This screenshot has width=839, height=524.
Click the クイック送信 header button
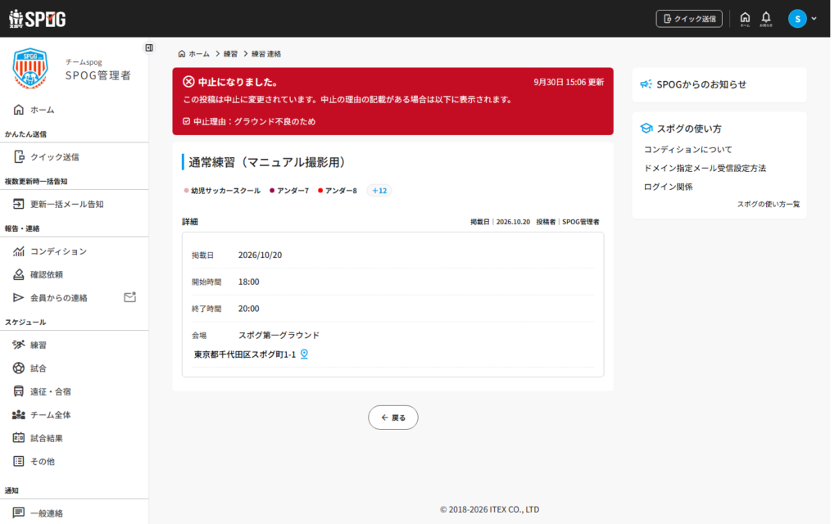tap(688, 19)
